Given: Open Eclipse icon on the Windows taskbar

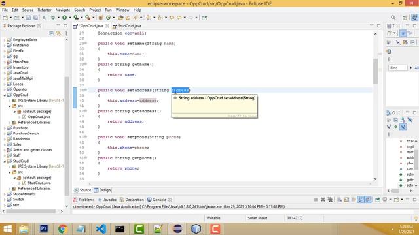Looking at the screenshot, I should pos(177,228).
